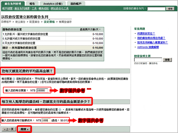Select the 配置廣告 breadcrumb step
This screenshot has width=178, height=133.
[34, 22]
